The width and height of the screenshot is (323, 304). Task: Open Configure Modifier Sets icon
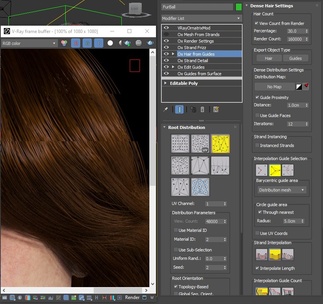[x=216, y=110]
